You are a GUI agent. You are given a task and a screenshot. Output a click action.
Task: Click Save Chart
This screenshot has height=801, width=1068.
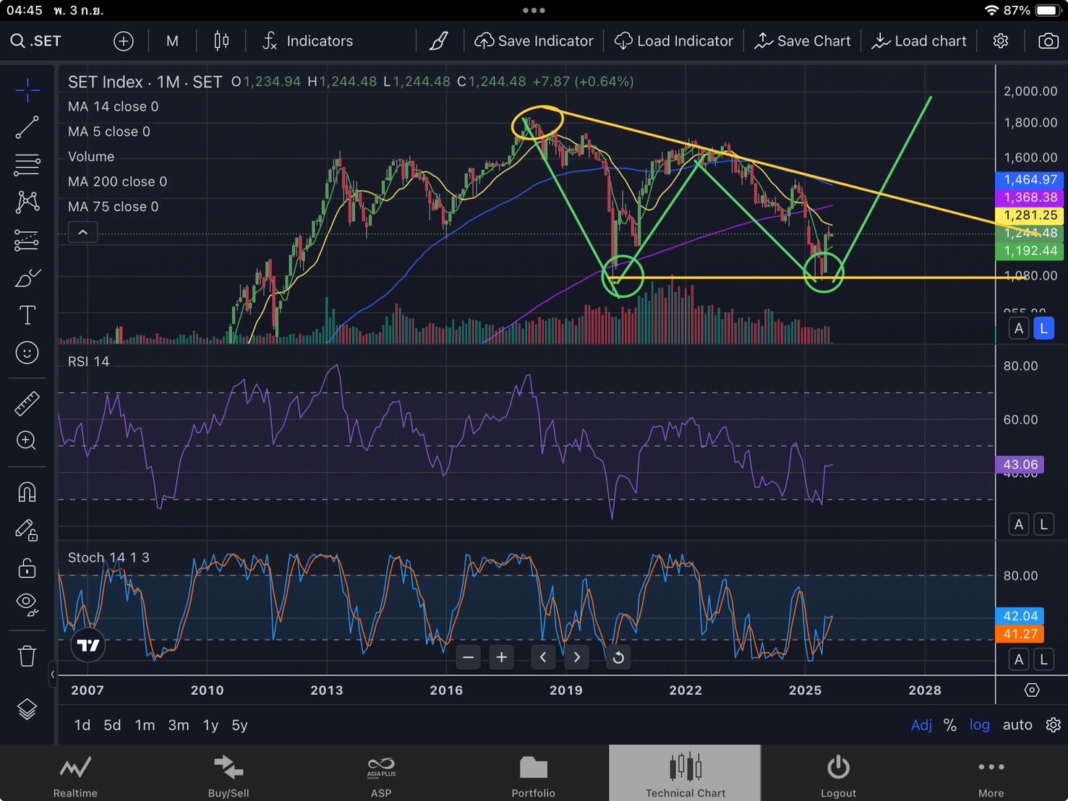coord(802,41)
